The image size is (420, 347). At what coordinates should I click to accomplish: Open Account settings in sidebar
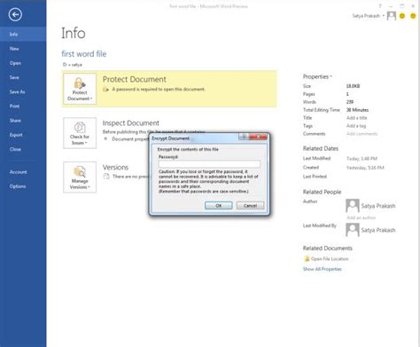[23, 172]
